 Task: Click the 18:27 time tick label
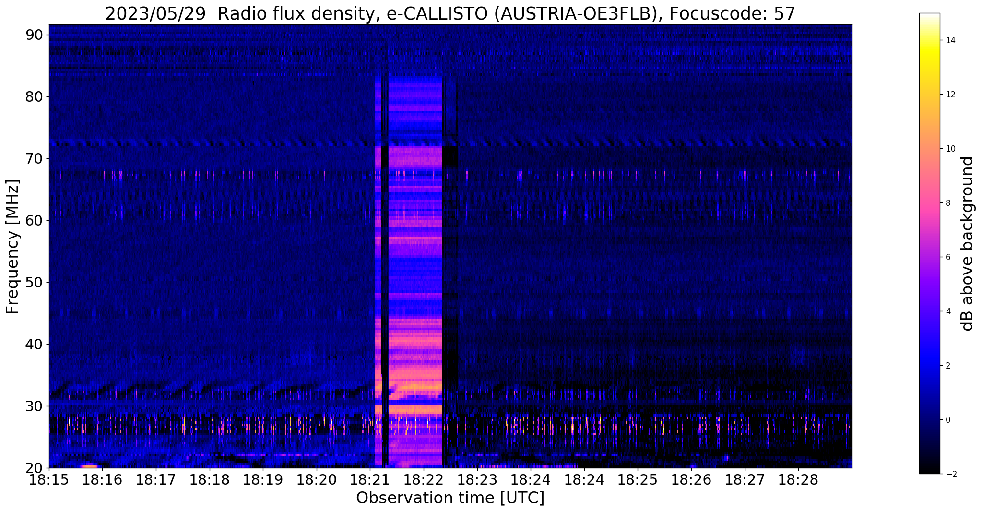[x=745, y=480]
